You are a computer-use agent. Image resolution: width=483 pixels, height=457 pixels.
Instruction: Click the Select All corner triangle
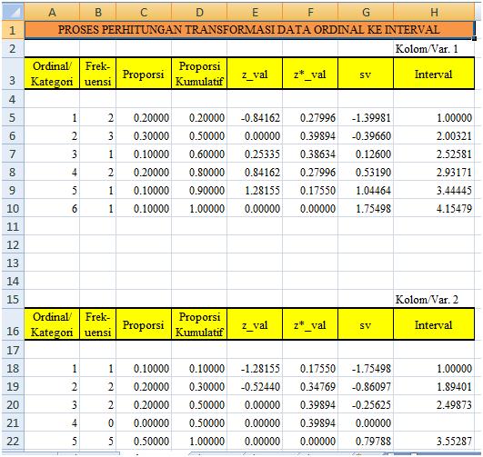pos(13,12)
